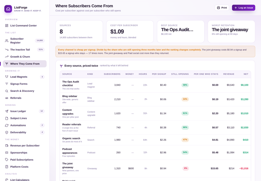Click Organic search source name

click(x=71, y=138)
